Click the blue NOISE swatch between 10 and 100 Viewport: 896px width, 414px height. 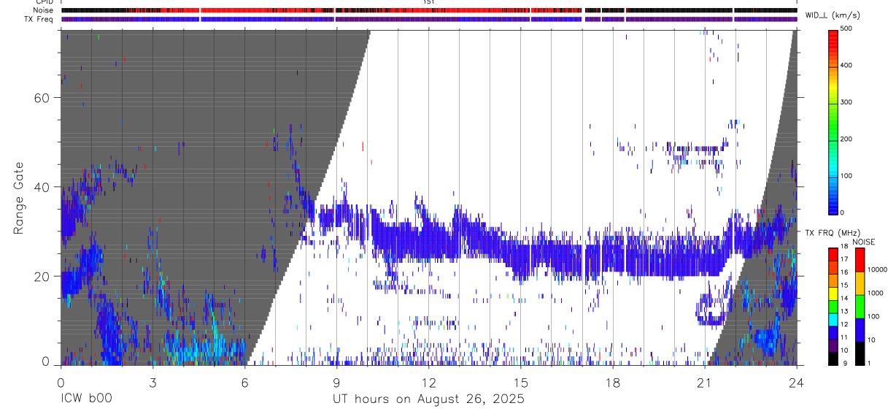coord(859,329)
